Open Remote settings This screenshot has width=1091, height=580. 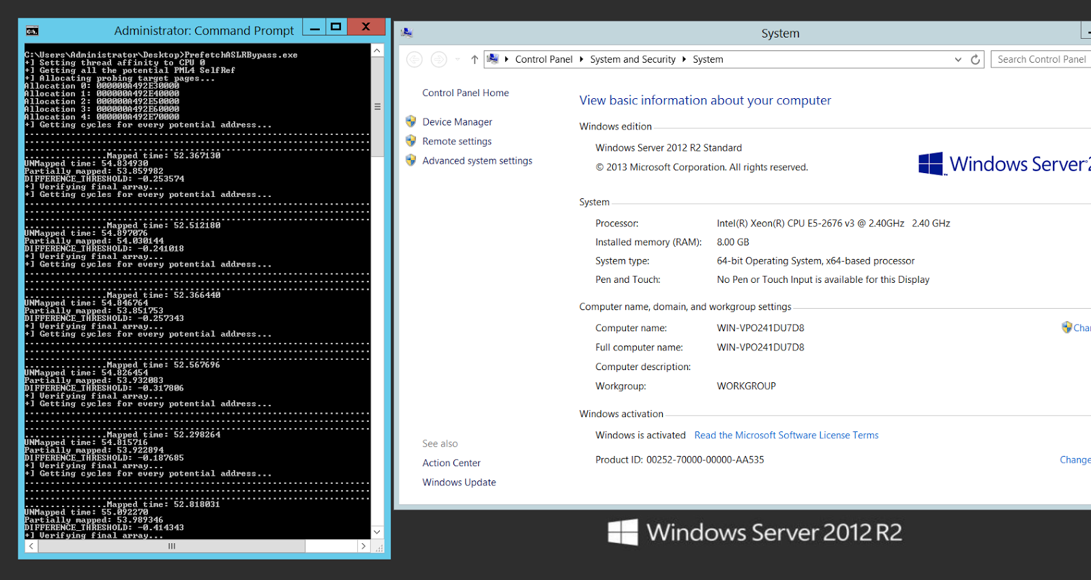coord(457,141)
